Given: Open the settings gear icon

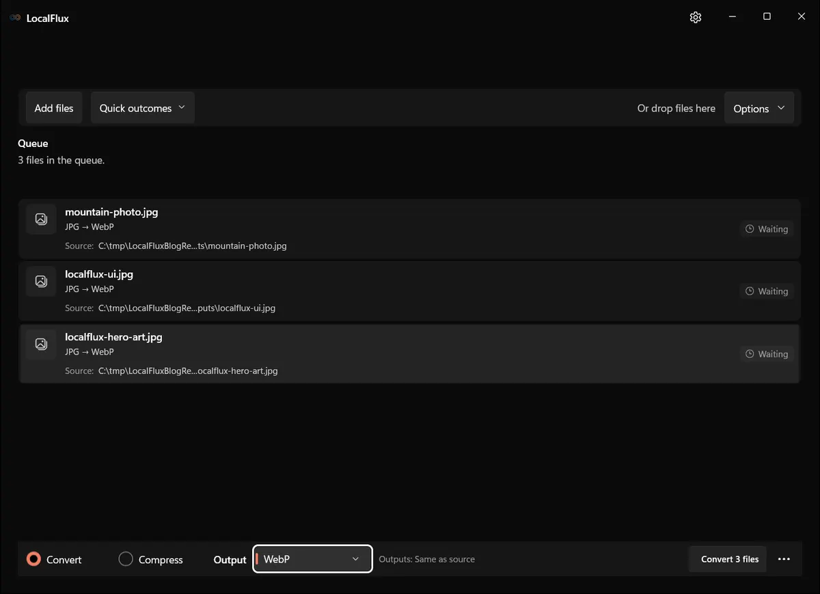Looking at the screenshot, I should [x=696, y=18].
